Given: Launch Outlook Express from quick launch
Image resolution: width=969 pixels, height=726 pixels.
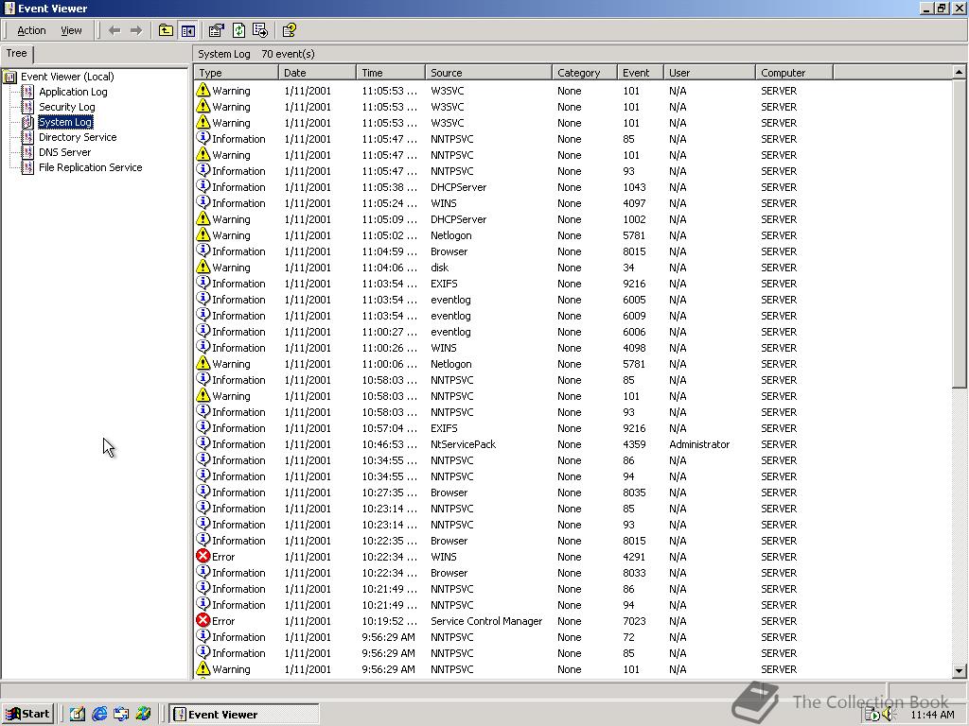Looking at the screenshot, I should click(x=121, y=714).
